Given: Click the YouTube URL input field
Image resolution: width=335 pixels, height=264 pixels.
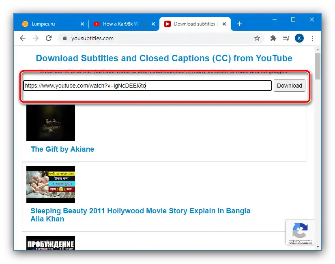Looking at the screenshot, I should point(147,86).
